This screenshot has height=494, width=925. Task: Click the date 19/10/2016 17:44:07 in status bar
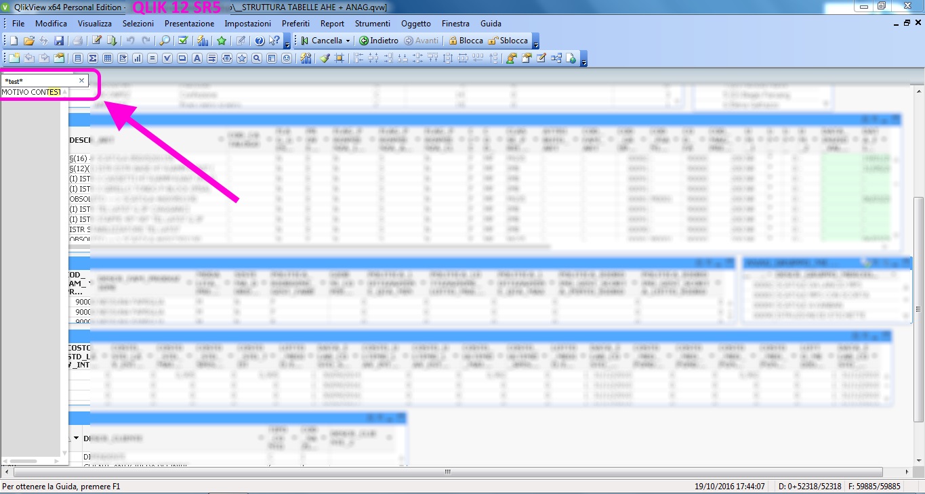click(x=730, y=487)
